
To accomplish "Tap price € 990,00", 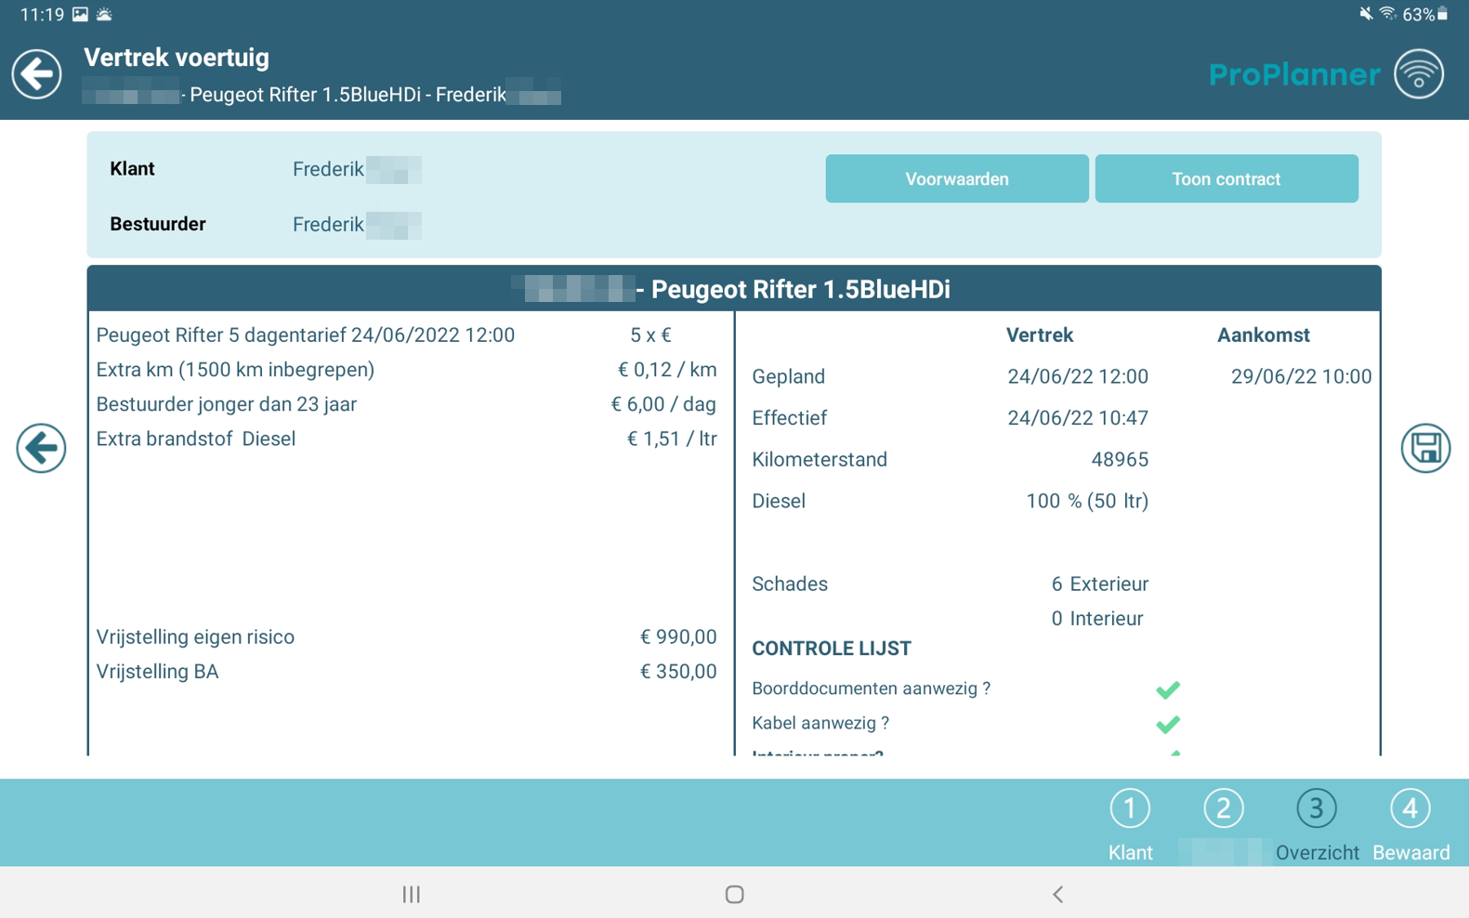I will click(678, 637).
